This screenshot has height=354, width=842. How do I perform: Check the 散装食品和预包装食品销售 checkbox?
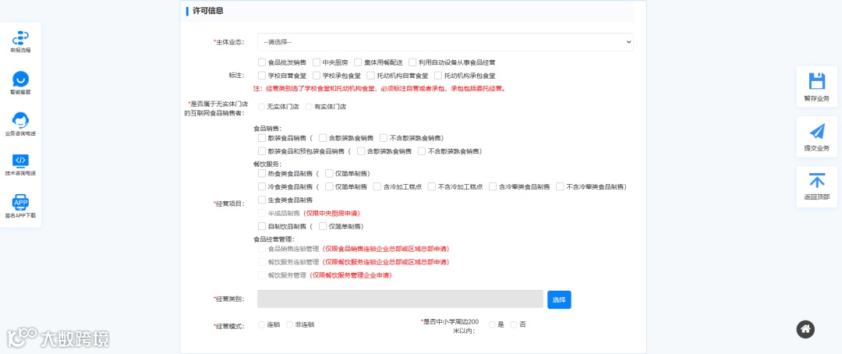(x=261, y=151)
